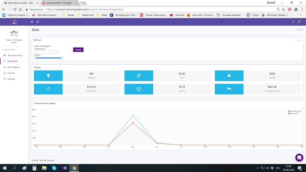Click the Opera extension icon in toolbar
This screenshot has width=306, height=172.
[289, 9]
